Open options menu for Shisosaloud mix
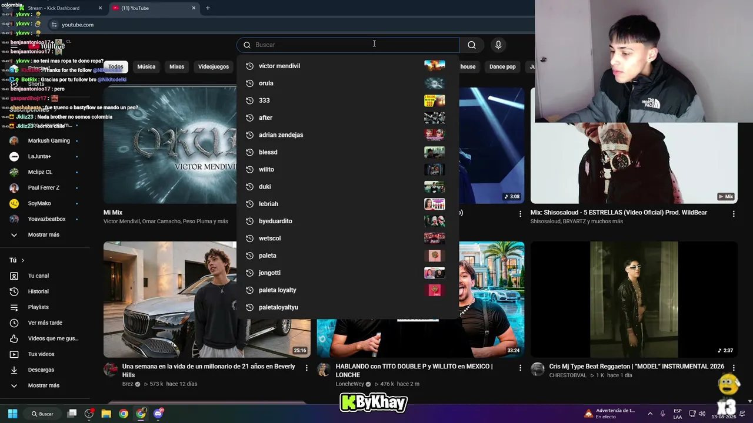Screen dimensions: 753x423 click(x=734, y=214)
